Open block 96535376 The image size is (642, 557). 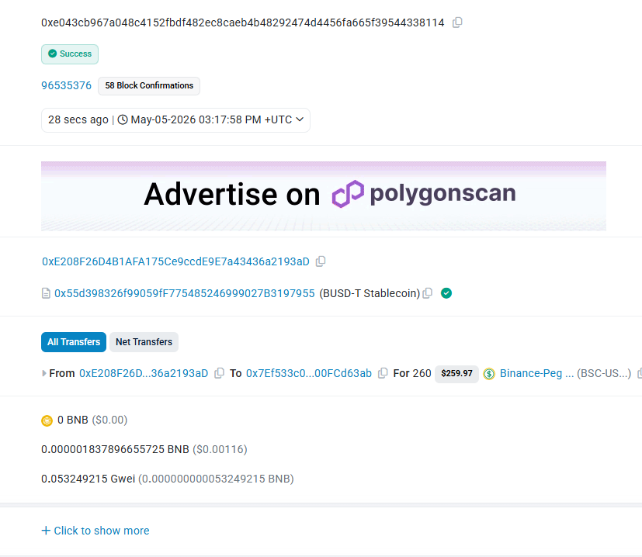tap(66, 85)
